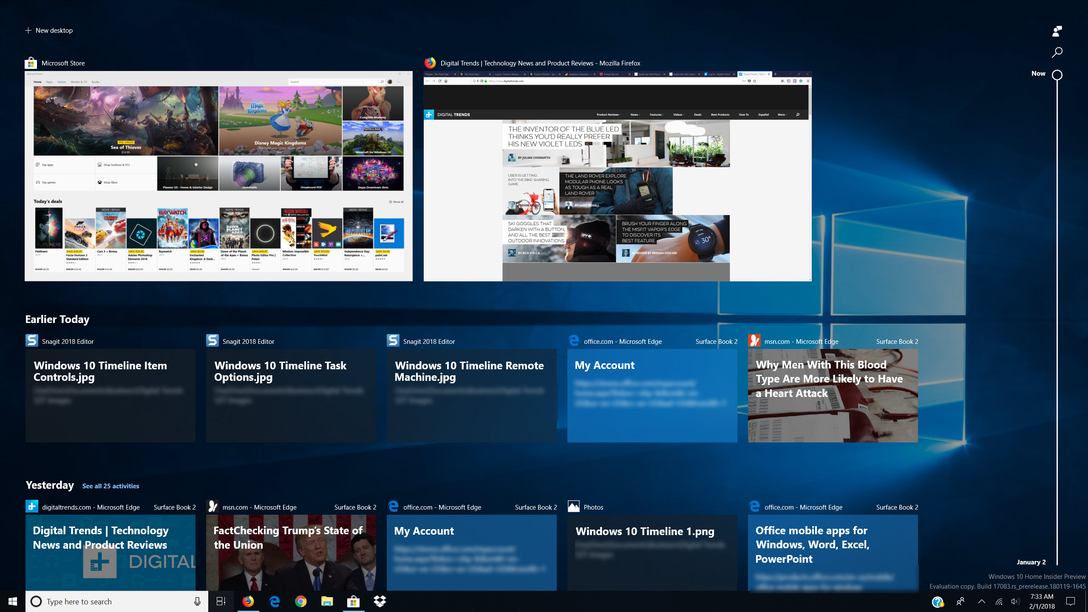Open the Windows 10 Timeline Item Controls.jpg activity
Viewport: 1088px width, 612px height.
tap(110, 395)
